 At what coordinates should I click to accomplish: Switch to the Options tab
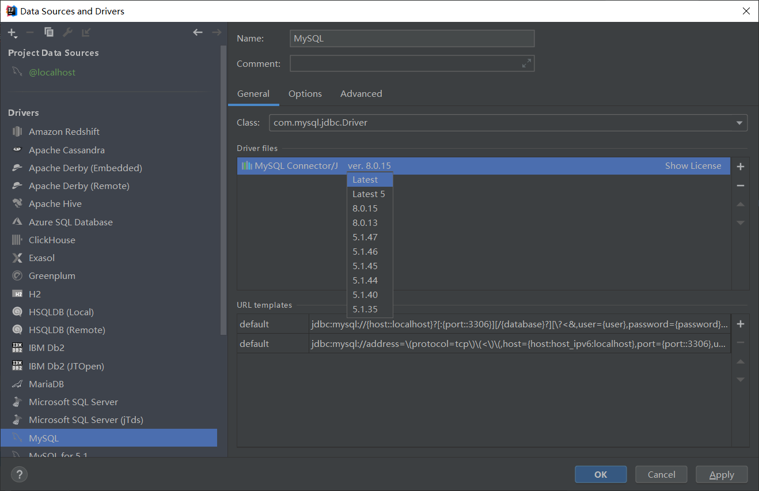coord(305,94)
